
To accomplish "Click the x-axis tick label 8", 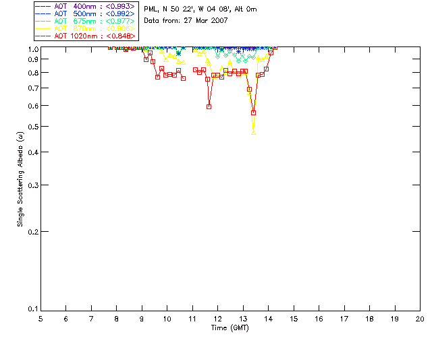I will (117, 319).
